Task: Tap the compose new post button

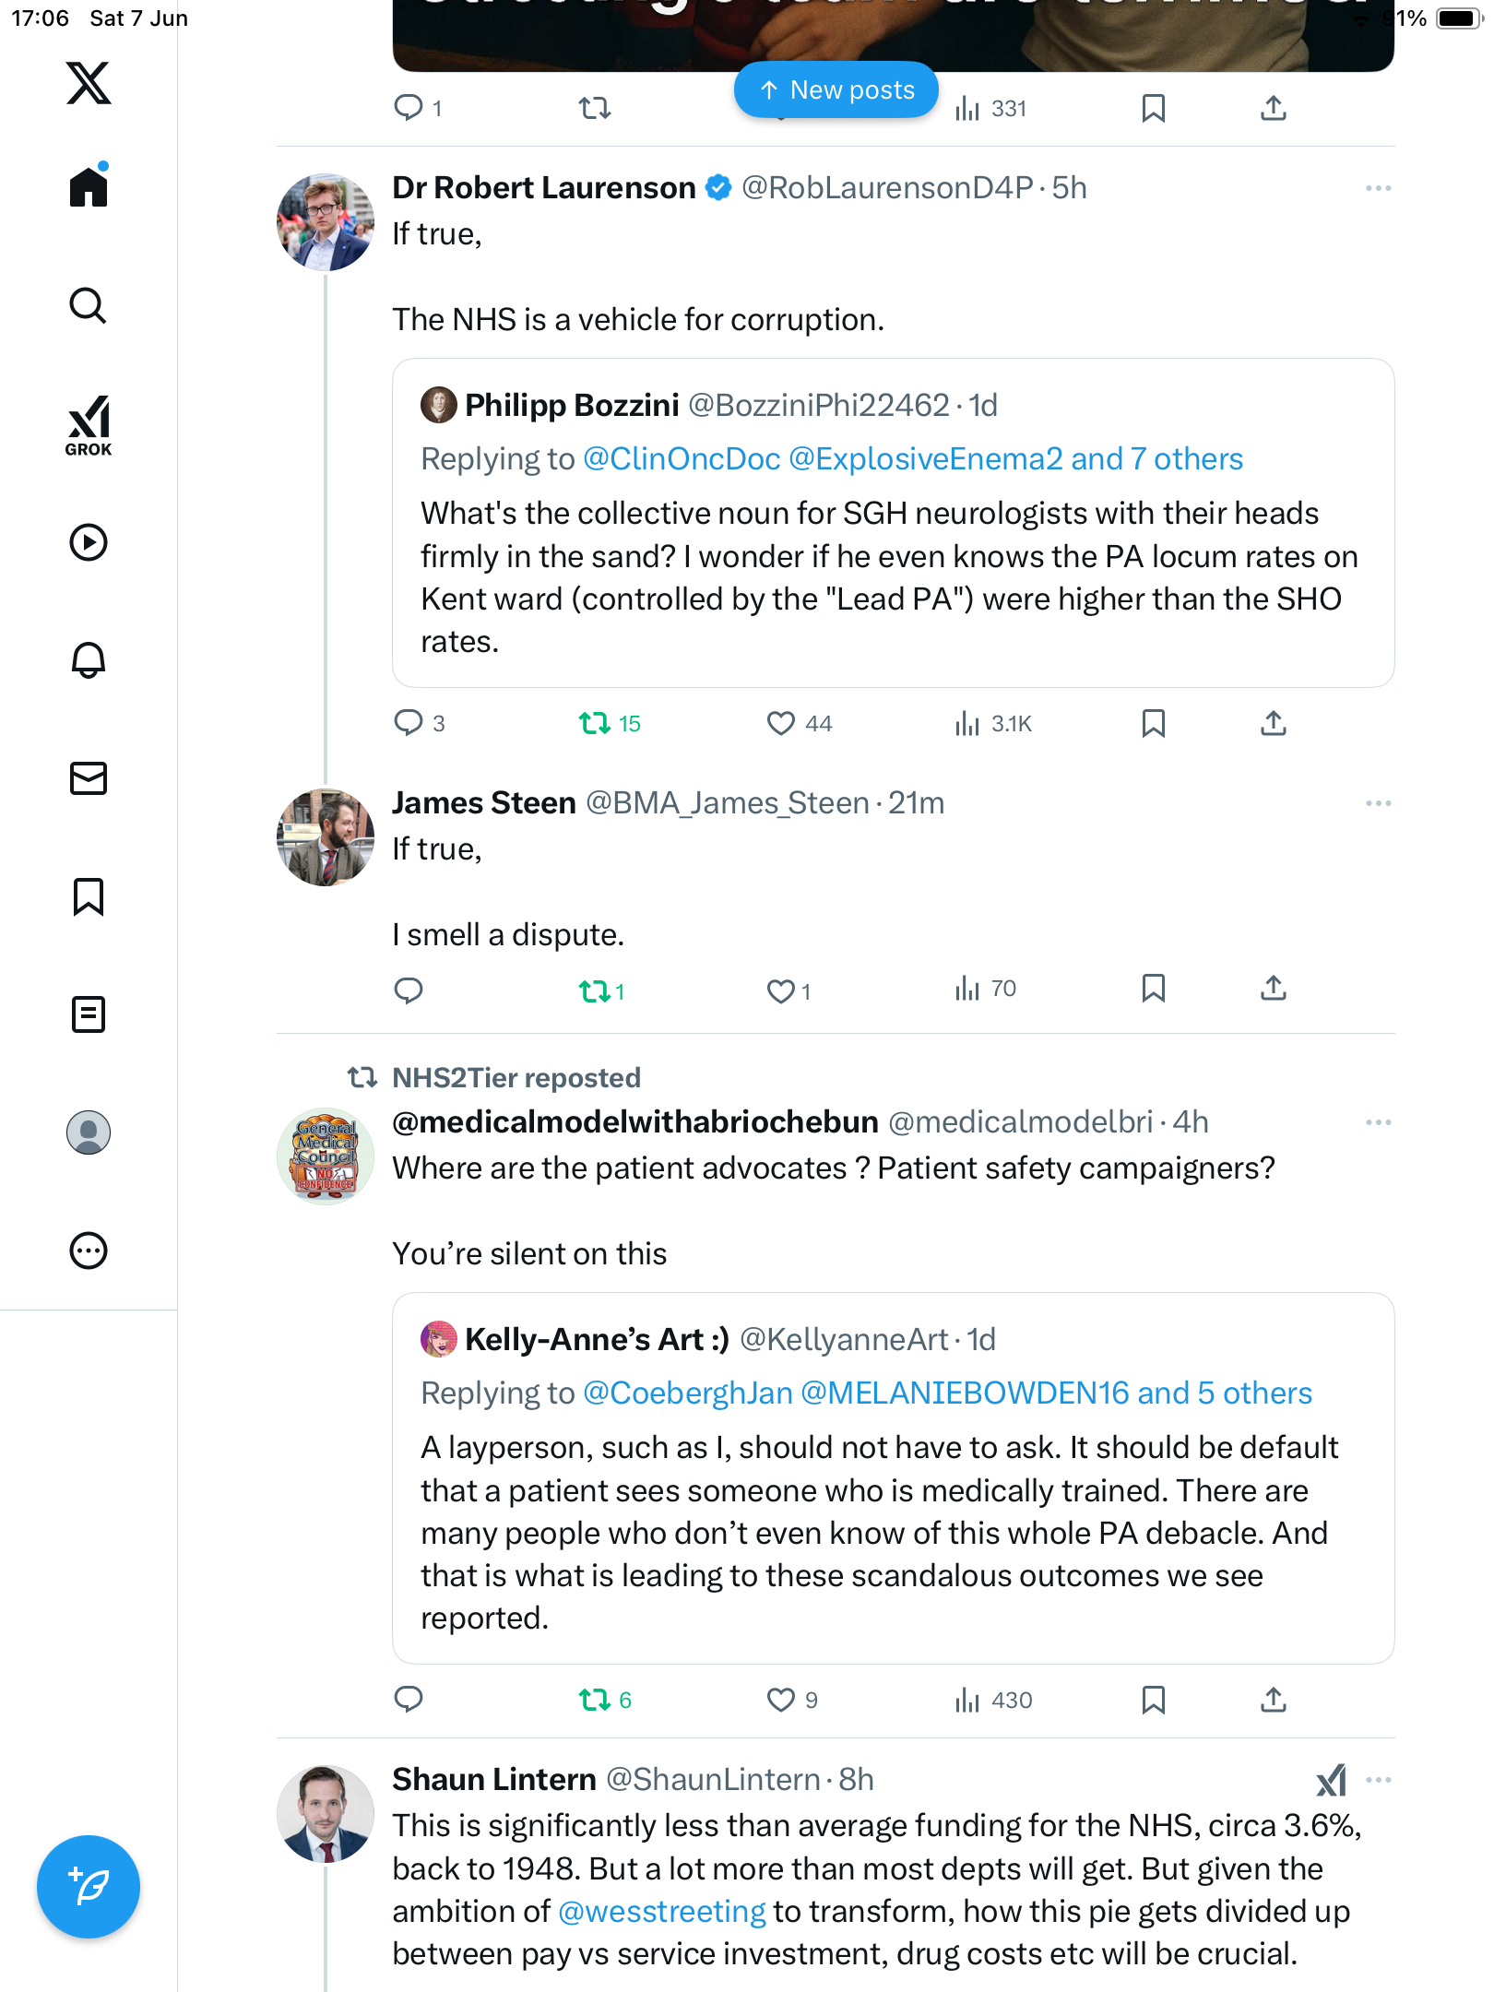Action: tap(89, 1887)
